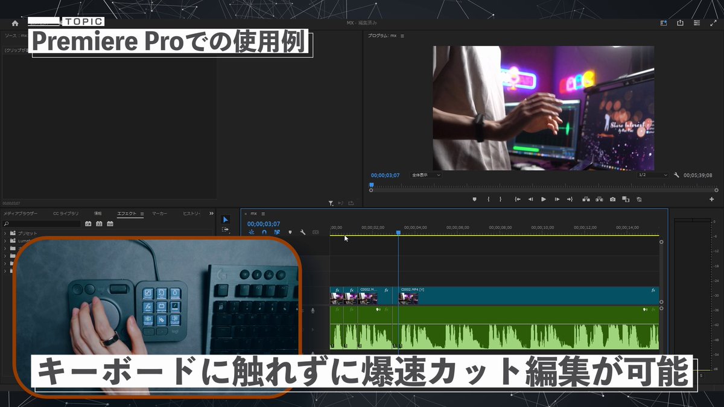Expand the Lumetri folder in Effects
The image size is (724, 407).
5,241
